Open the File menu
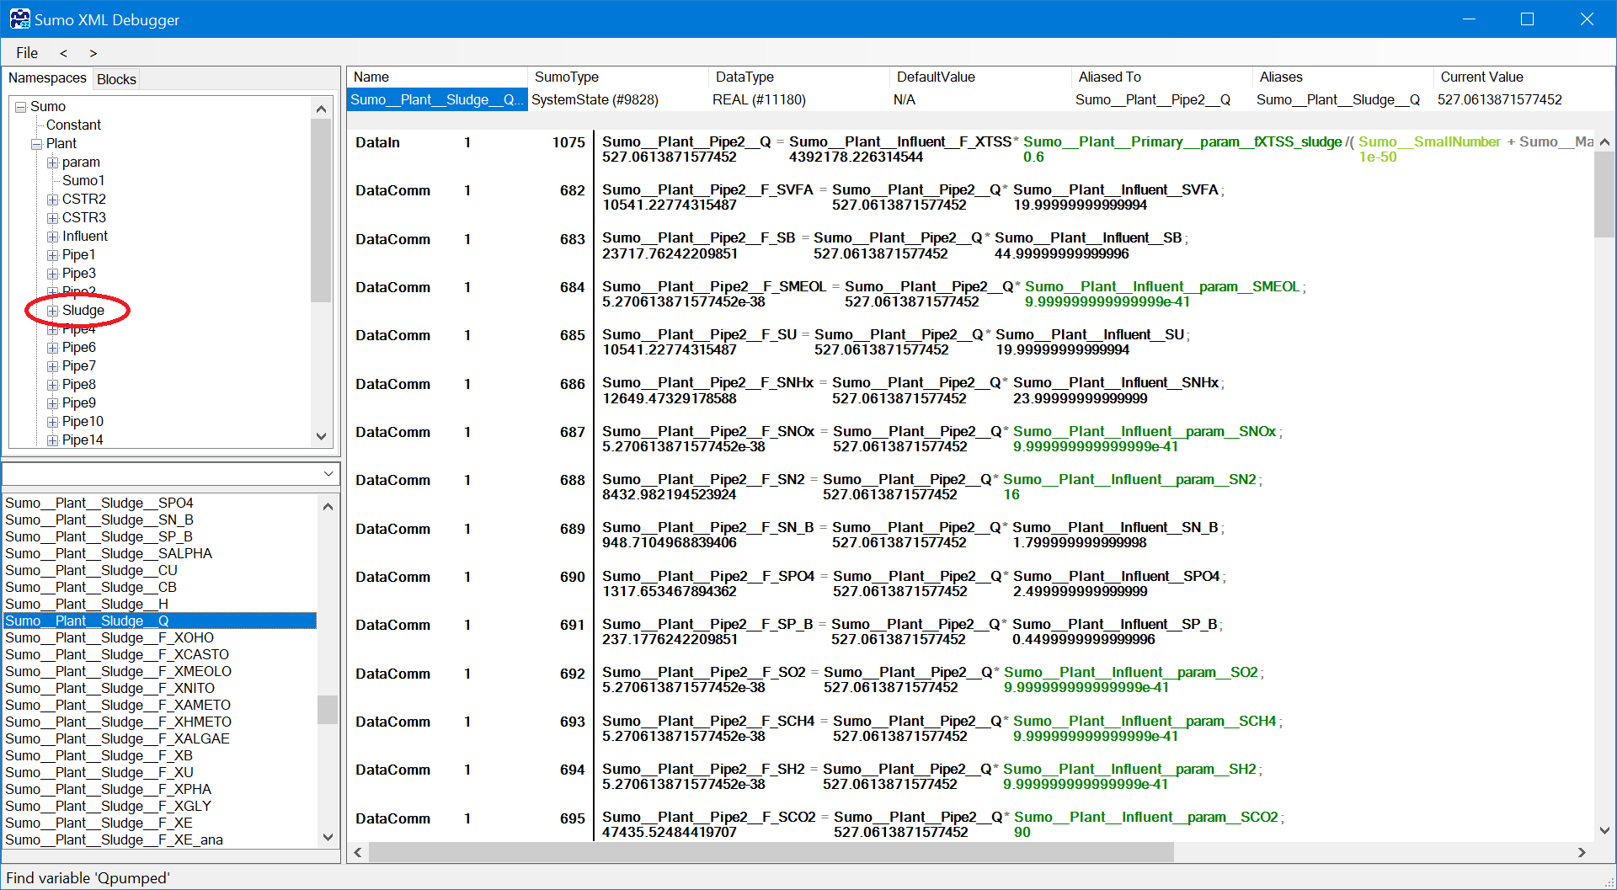Image resolution: width=1617 pixels, height=890 pixels. tap(27, 53)
